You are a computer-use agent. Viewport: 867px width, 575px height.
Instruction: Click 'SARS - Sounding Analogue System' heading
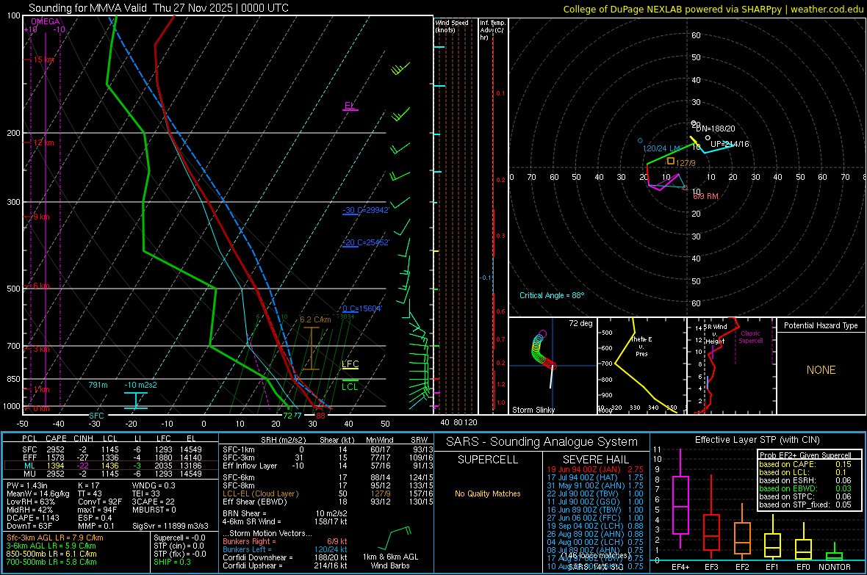542,441
